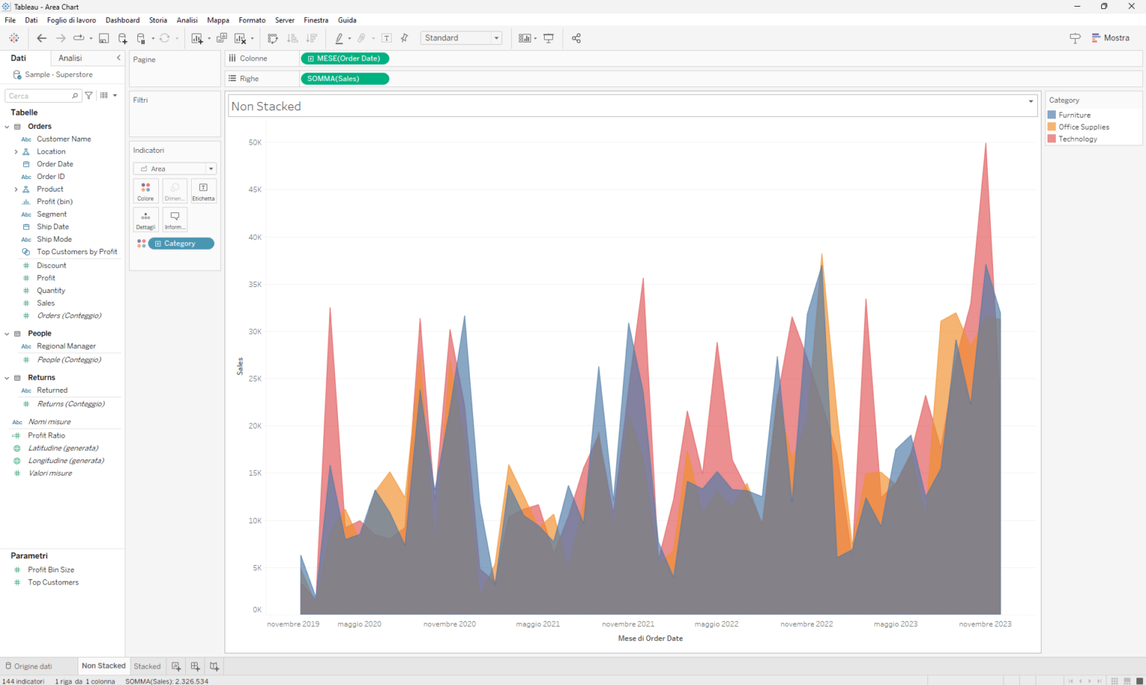Click the Etichetta marks card button

coord(204,191)
